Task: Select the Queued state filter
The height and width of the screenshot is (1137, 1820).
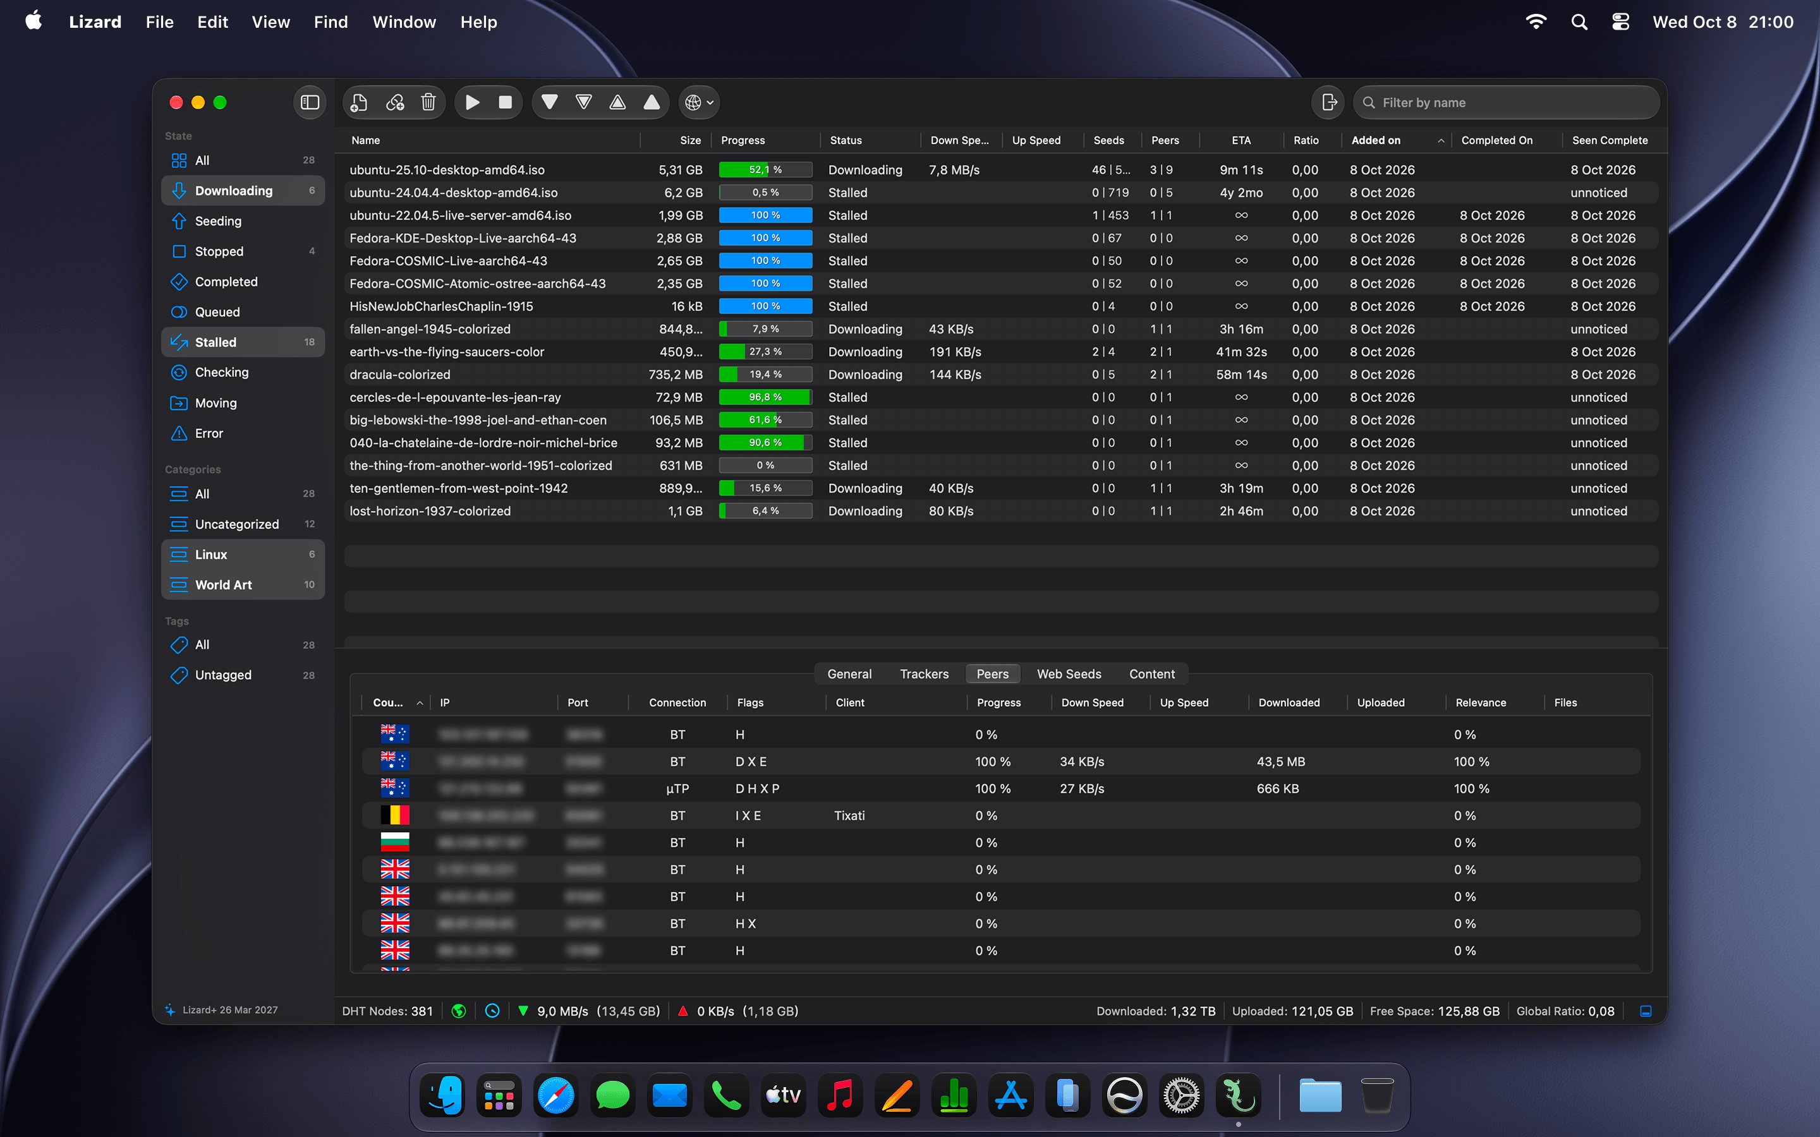Action: [x=243, y=312]
